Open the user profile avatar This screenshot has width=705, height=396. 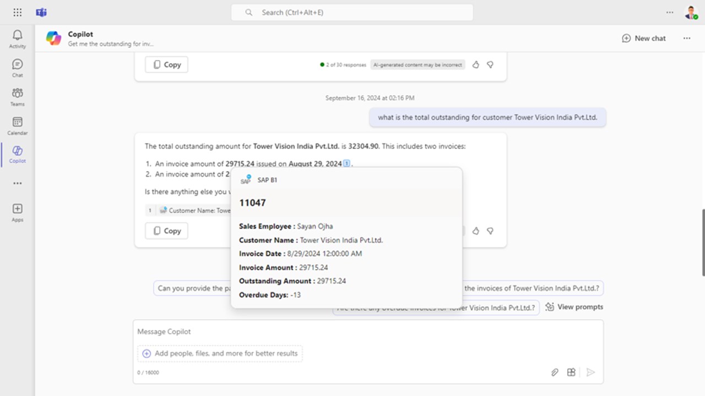[x=691, y=12]
